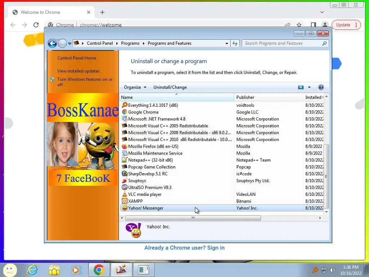369x277 pixels.
Task: Open View installed updates link
Action: point(78,71)
